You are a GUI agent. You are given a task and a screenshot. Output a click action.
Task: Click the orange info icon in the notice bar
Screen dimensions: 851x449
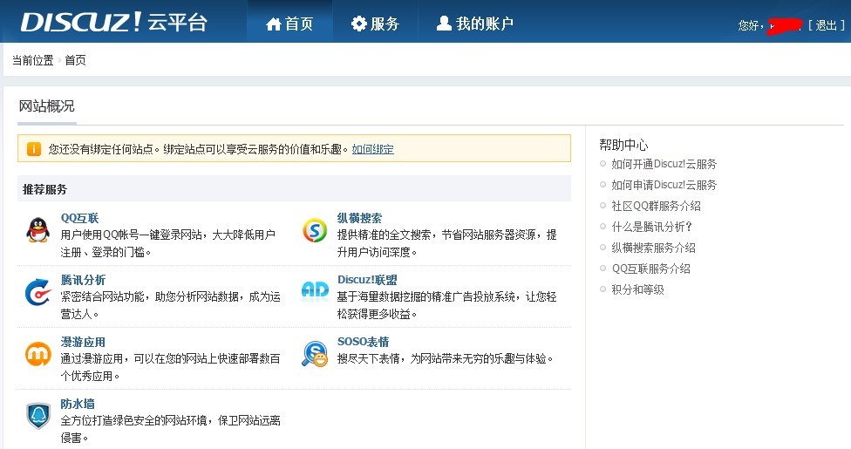click(34, 149)
